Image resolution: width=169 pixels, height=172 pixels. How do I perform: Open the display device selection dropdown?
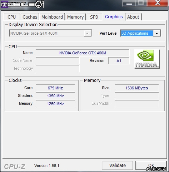[x=50, y=33]
